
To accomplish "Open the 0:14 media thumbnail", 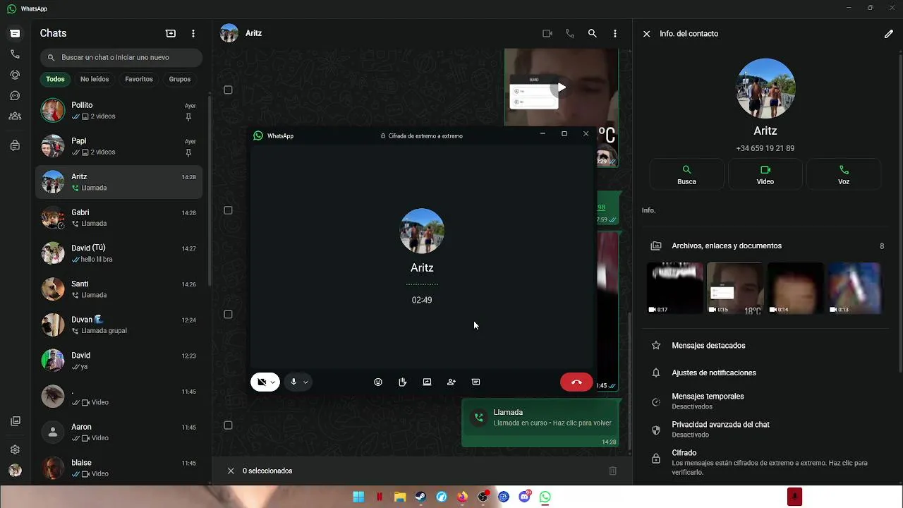I will pyautogui.click(x=795, y=288).
